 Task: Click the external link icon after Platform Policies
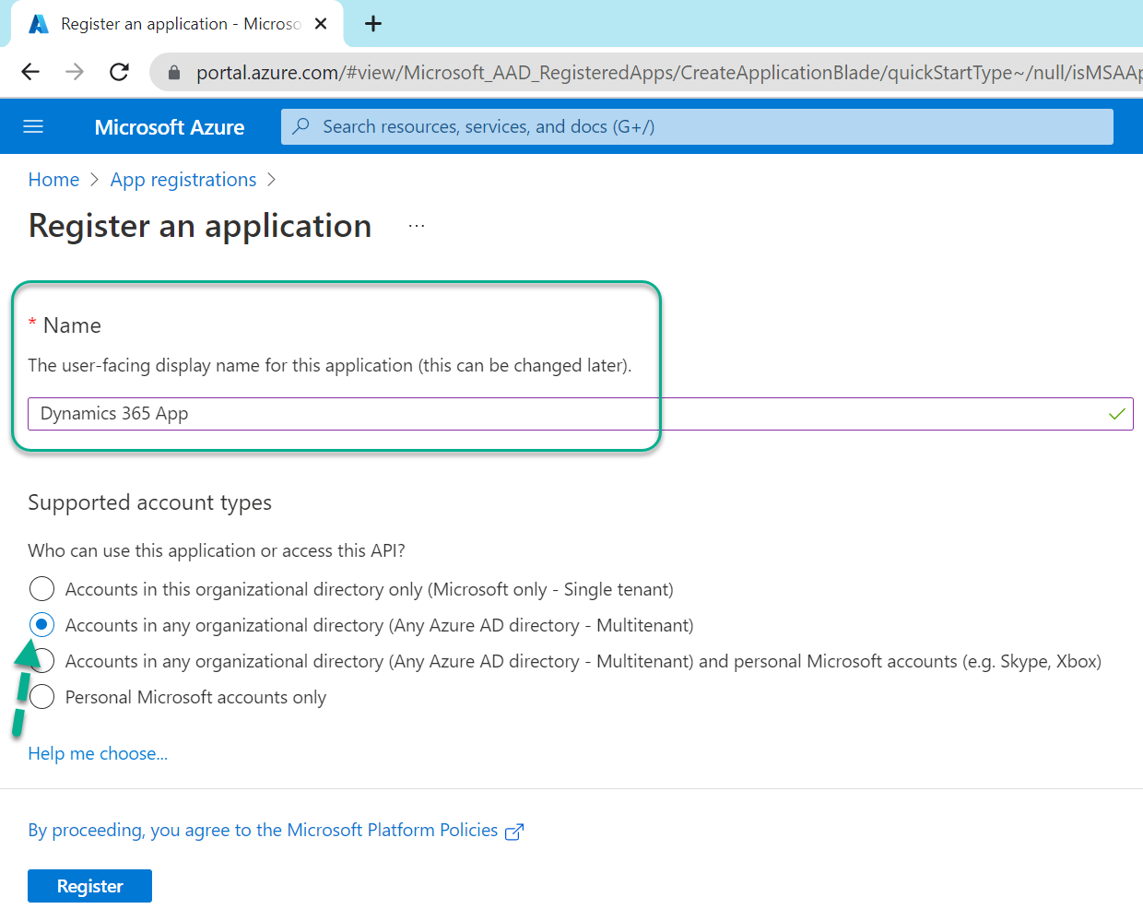514,830
